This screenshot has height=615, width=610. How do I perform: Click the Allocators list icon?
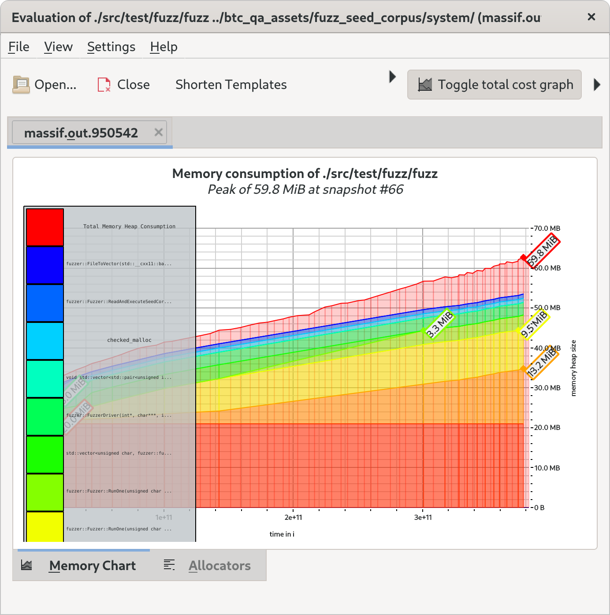click(x=169, y=565)
